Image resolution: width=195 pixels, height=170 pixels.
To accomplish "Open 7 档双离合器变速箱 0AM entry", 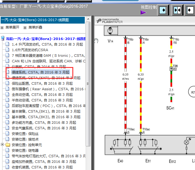I will [x=48, y=56].
